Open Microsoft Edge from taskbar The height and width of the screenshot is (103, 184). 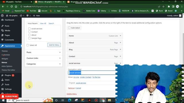pos(70,100)
